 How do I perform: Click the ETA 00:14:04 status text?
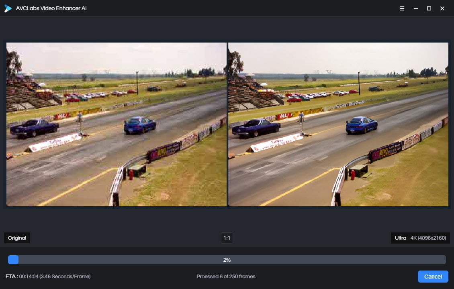pos(48,277)
